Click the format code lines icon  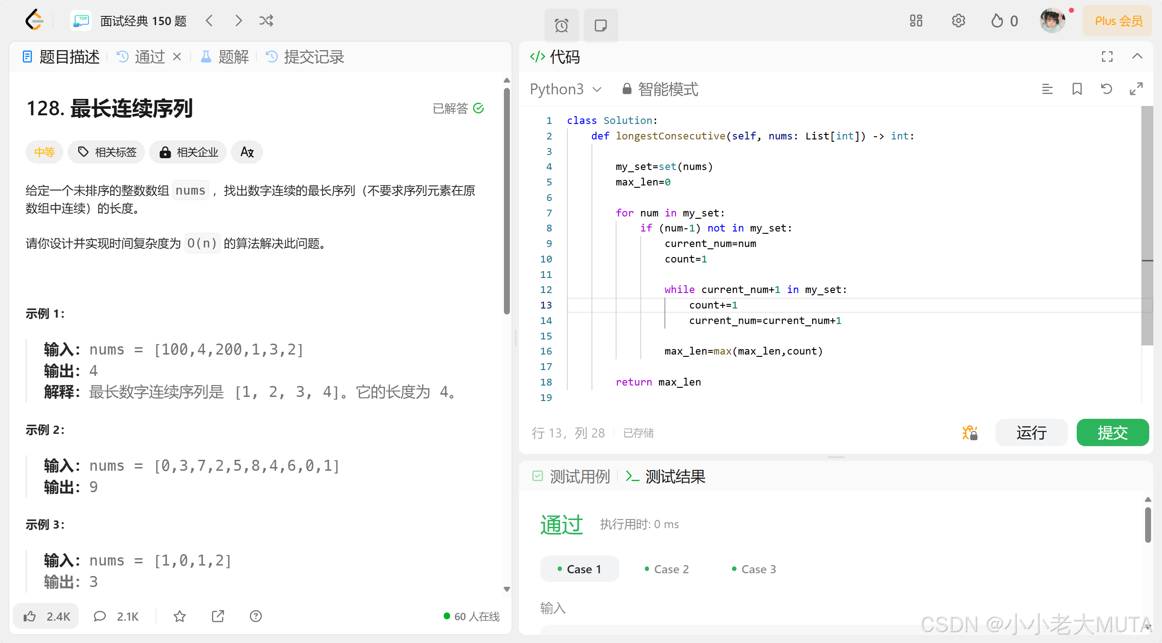[1047, 89]
